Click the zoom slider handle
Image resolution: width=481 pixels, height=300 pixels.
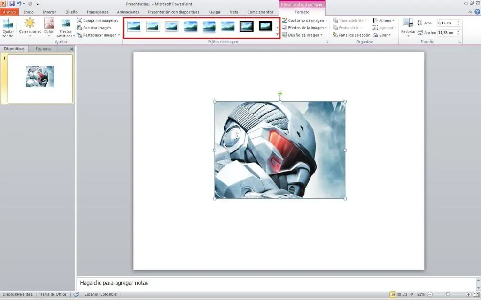(448, 294)
